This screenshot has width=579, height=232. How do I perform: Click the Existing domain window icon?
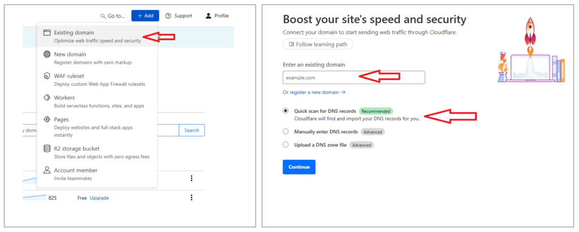tap(47, 33)
